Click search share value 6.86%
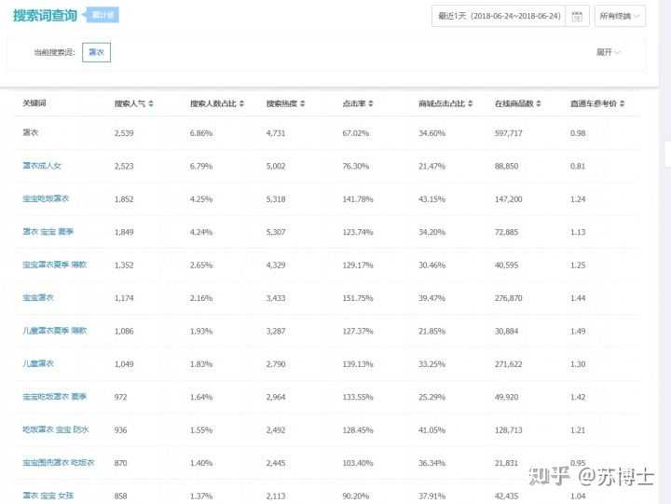671x504 pixels. (201, 133)
